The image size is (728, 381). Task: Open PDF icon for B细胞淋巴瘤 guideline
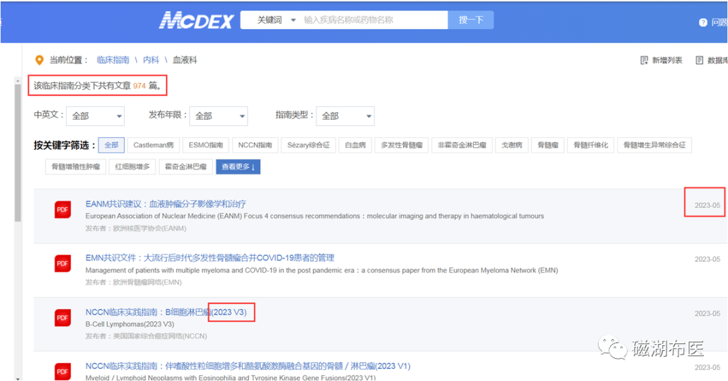[63, 318]
